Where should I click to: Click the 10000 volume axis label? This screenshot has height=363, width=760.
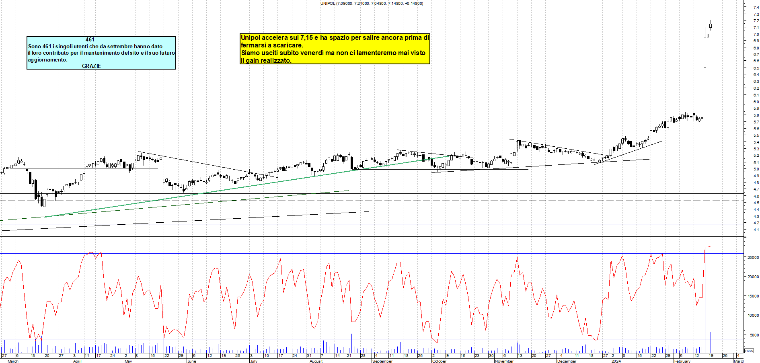753,315
